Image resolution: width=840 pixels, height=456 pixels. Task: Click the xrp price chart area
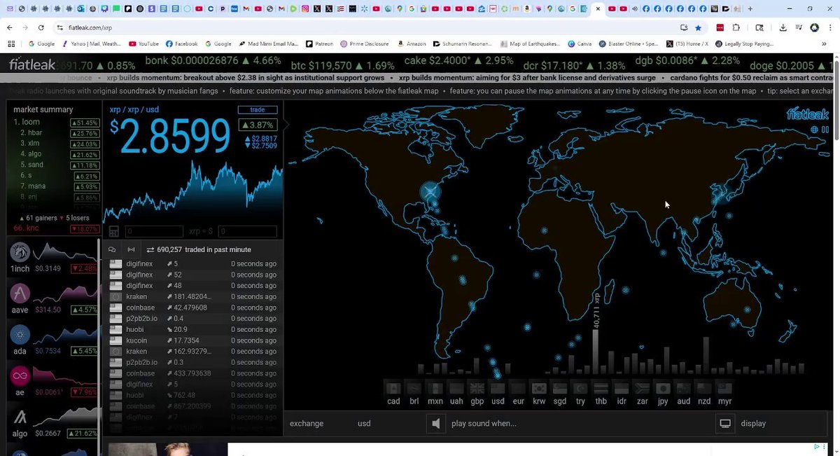[193, 193]
